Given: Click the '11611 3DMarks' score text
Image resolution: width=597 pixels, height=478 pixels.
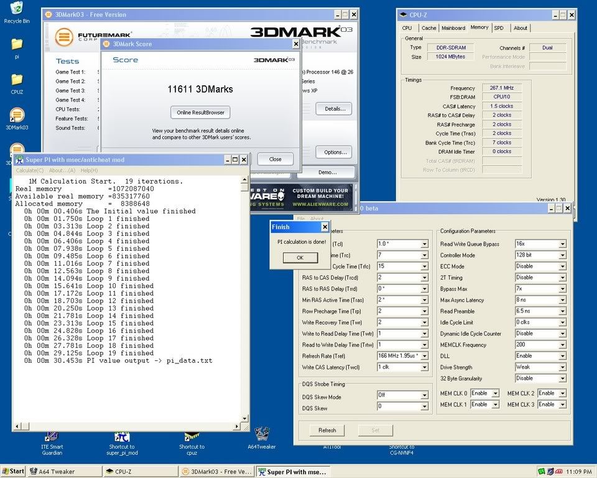Looking at the screenshot, I should pyautogui.click(x=200, y=89).
